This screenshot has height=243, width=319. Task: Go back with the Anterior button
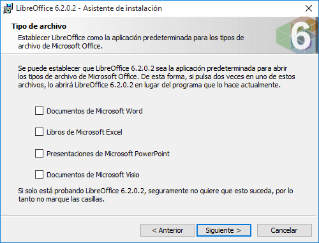168,230
